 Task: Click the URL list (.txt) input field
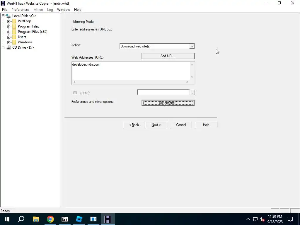pos(163,92)
